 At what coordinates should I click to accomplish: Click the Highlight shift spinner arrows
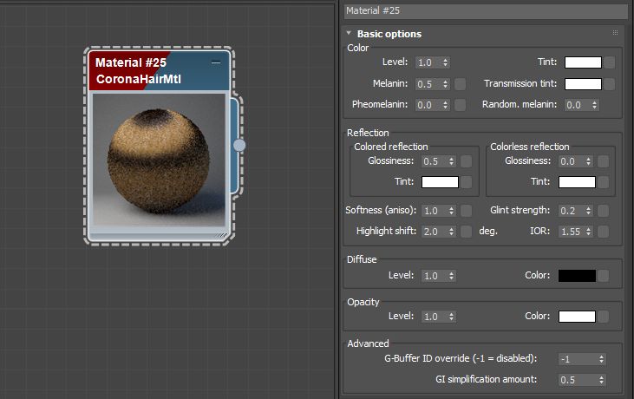click(x=451, y=232)
